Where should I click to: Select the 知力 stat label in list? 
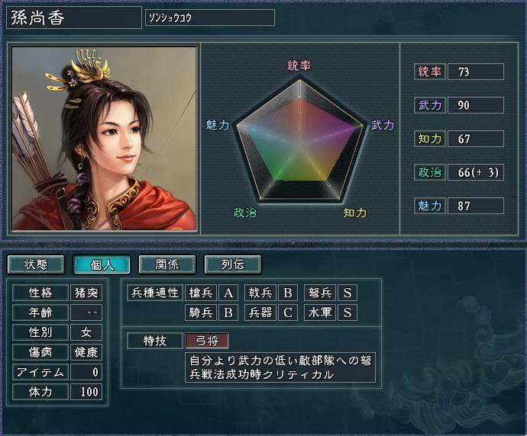(x=430, y=139)
